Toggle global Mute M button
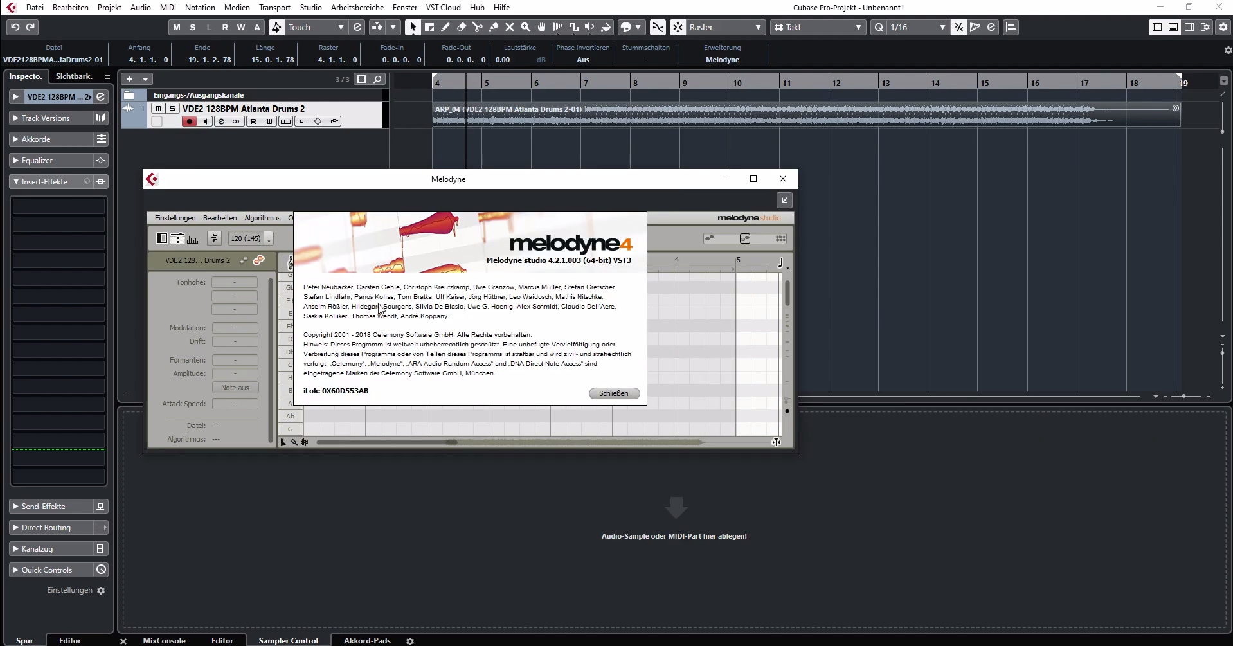The width and height of the screenshot is (1233, 646). [x=177, y=27]
